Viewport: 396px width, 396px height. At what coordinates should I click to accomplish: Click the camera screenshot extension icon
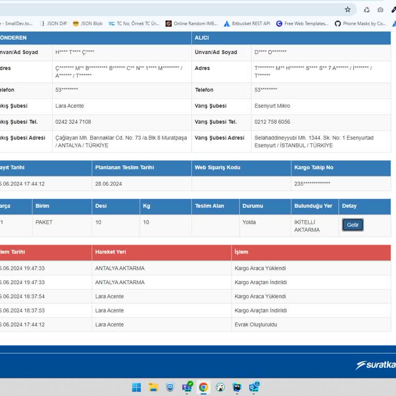point(381,9)
